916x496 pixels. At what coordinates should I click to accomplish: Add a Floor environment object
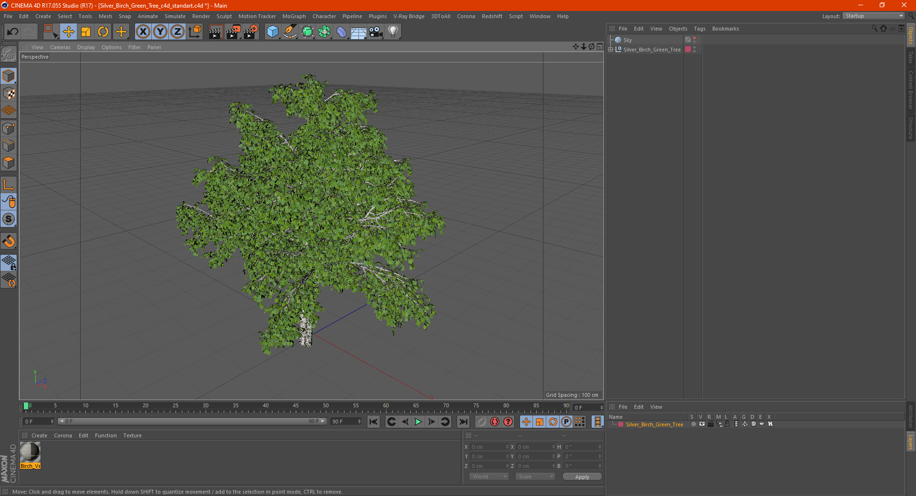(x=359, y=32)
